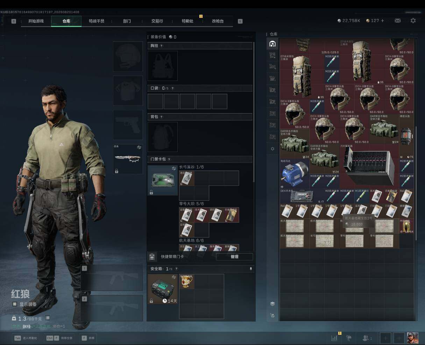Open the stats chart icon in bottom bar
Viewport: 425px width, 345px height.
334,338
